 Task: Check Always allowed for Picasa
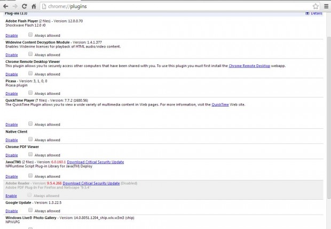pos(30,93)
